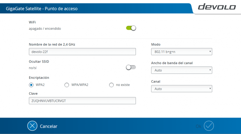Click the 'no/sí' text
241x134 pixels.
point(32,68)
